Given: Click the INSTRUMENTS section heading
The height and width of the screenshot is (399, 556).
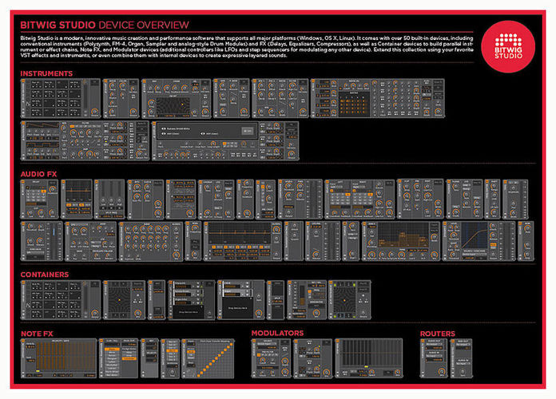Looking at the screenshot, I should 46,73.
